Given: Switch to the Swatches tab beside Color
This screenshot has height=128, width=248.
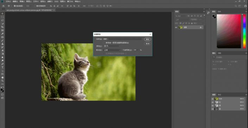Looking at the screenshot, I should pos(219,12).
